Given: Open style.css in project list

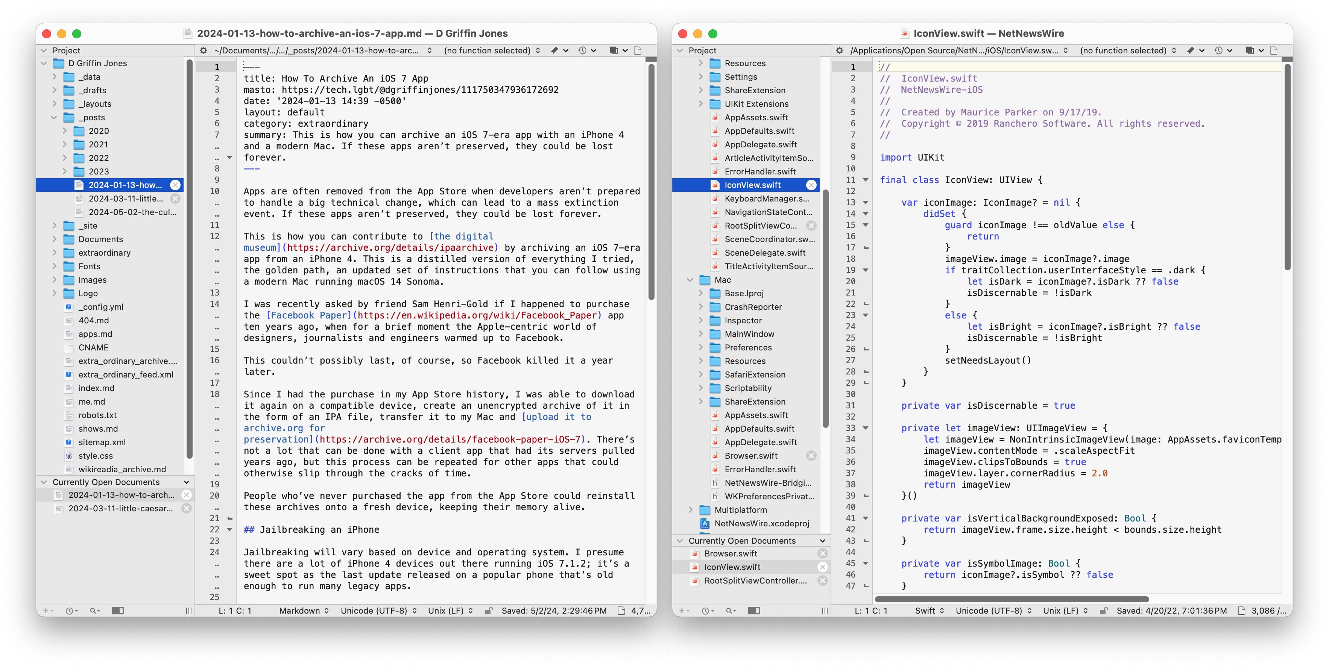Looking at the screenshot, I should [96, 455].
